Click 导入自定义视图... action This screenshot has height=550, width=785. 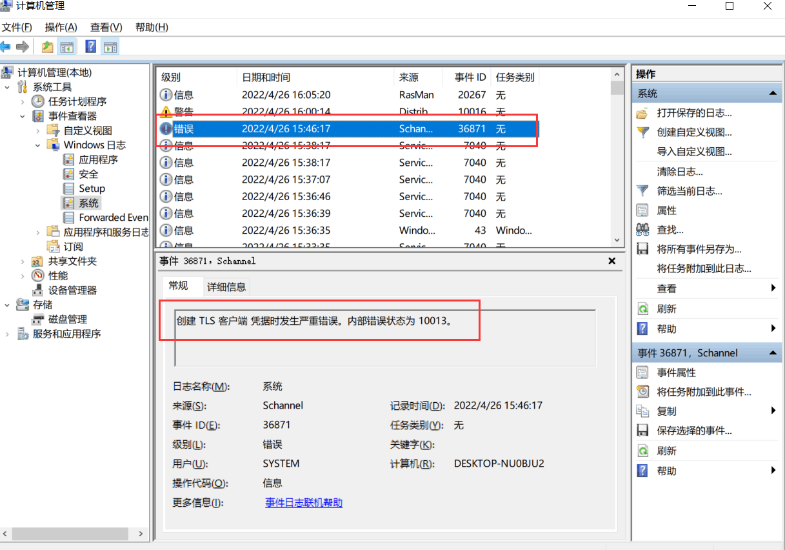click(x=695, y=152)
